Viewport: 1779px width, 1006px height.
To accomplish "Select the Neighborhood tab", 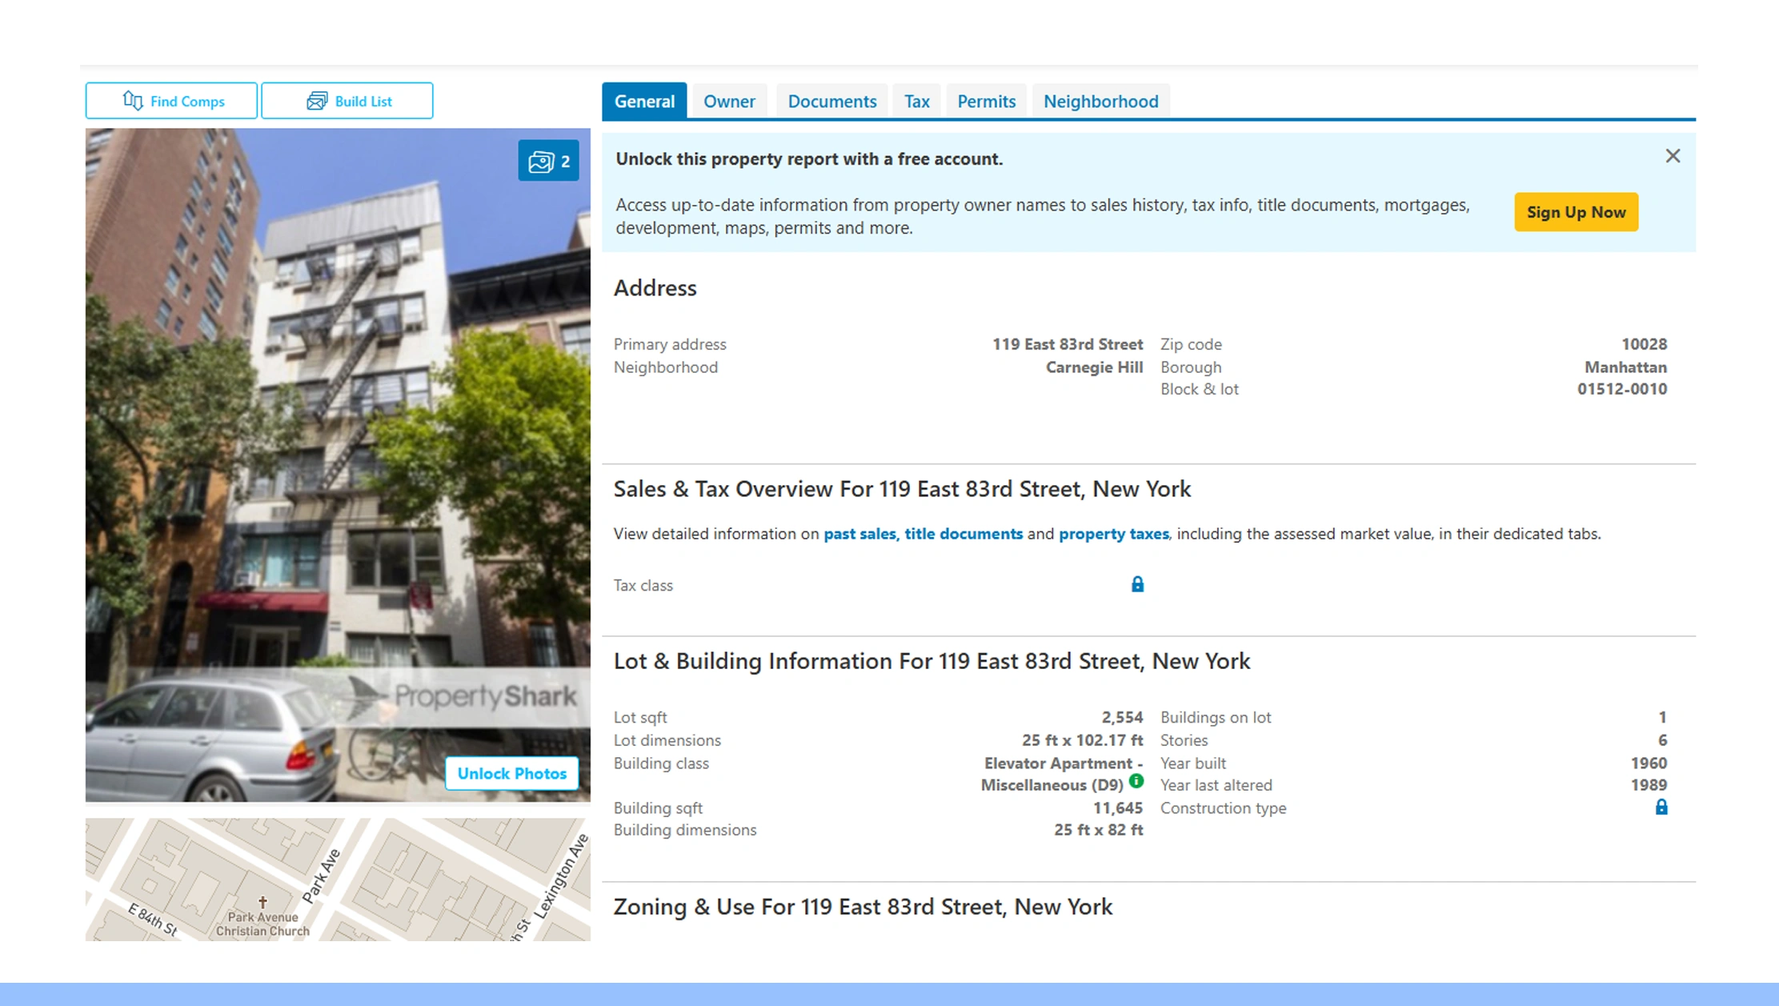I will pos(1100,101).
